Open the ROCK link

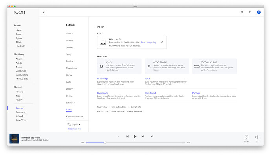pyautogui.click(x=148, y=79)
